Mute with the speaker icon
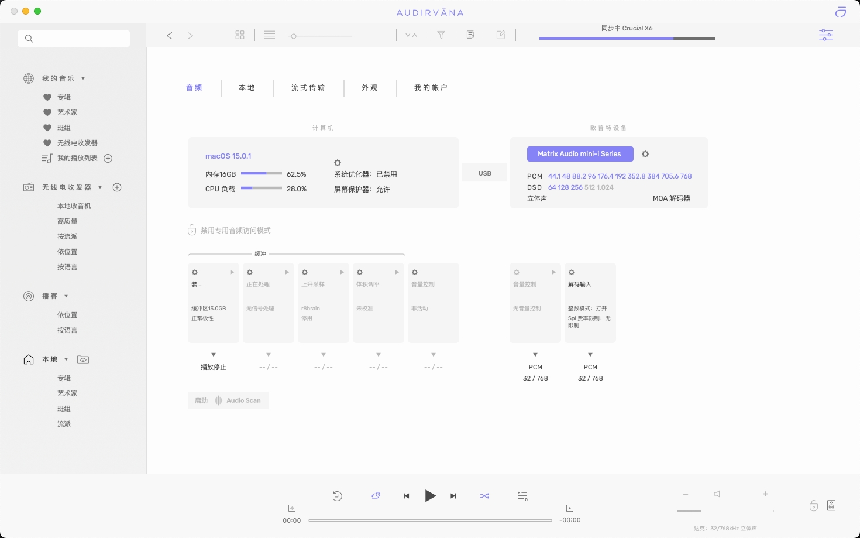The image size is (860, 538). (x=717, y=494)
